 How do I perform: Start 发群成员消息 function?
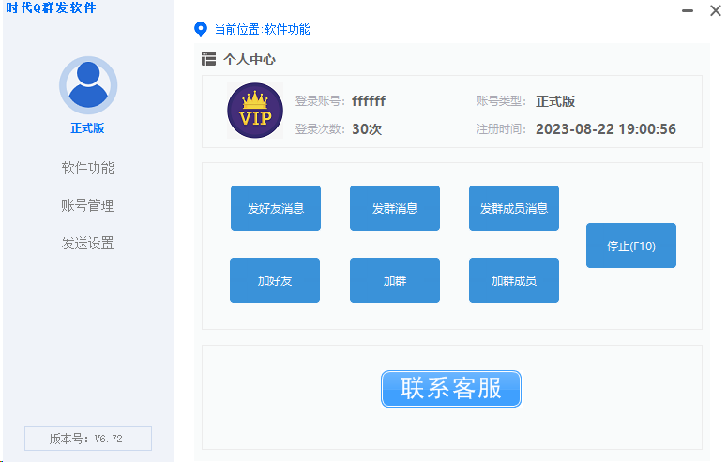point(513,208)
